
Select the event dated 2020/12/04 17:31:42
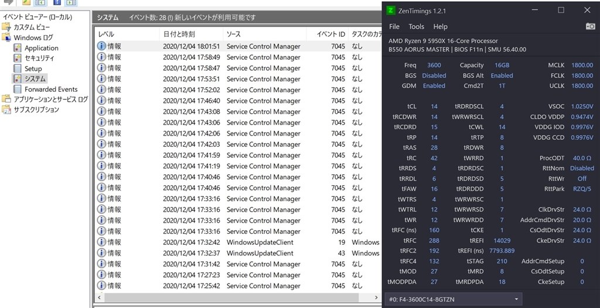point(238,264)
